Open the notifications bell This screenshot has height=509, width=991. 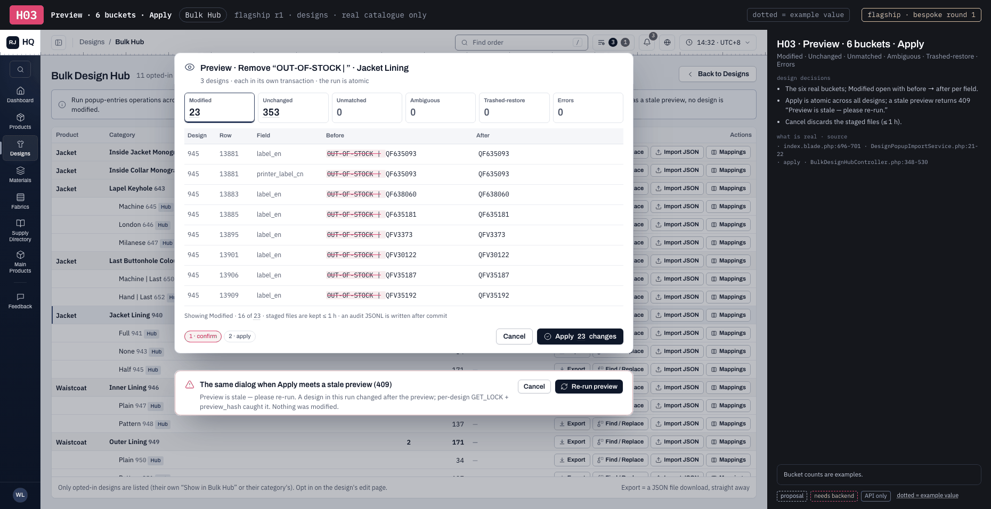(647, 42)
